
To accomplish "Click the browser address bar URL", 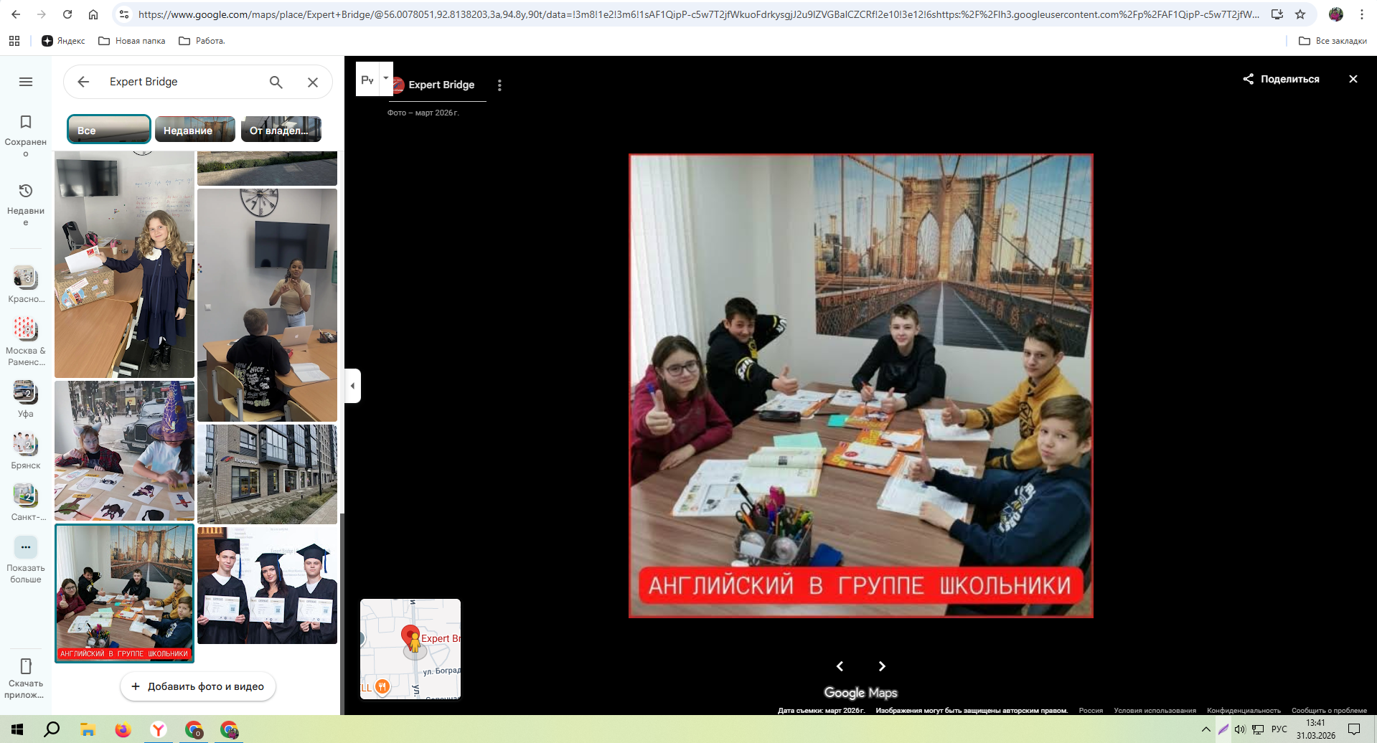I will [697, 14].
